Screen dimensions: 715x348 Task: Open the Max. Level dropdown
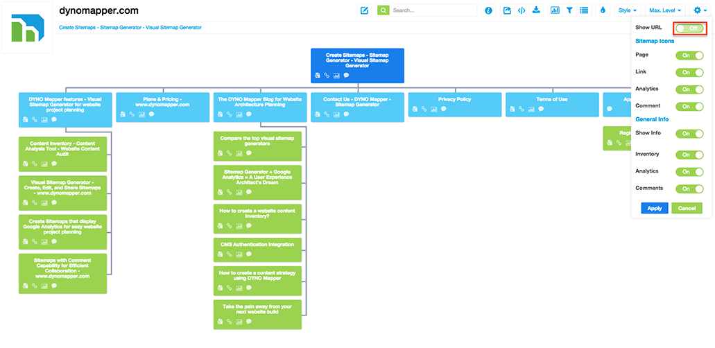click(665, 10)
